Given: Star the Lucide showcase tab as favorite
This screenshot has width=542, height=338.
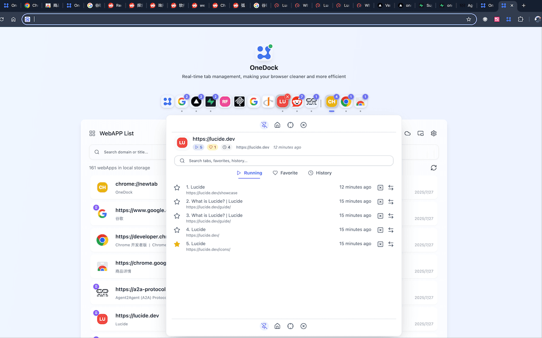Looking at the screenshot, I should click(x=177, y=187).
